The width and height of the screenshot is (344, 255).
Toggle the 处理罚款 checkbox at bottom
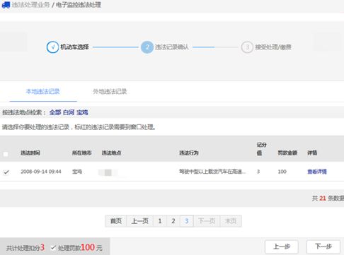[x=53, y=247]
